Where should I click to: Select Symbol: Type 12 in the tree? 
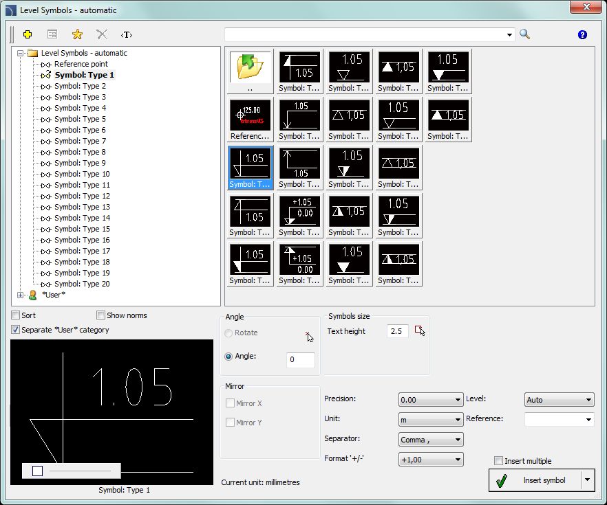82,196
